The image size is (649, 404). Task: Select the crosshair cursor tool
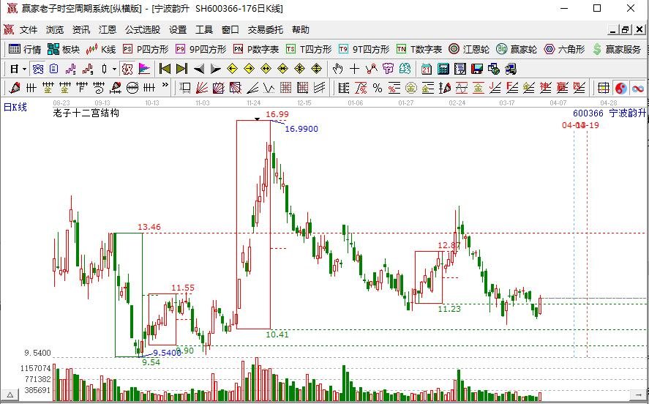pyautogui.click(x=355, y=69)
